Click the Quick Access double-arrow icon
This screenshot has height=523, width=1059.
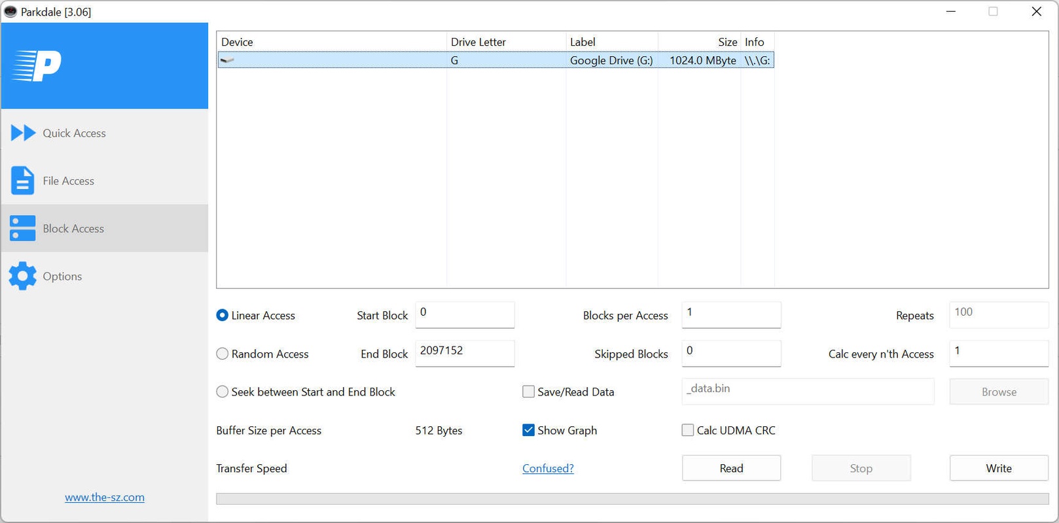tap(24, 133)
